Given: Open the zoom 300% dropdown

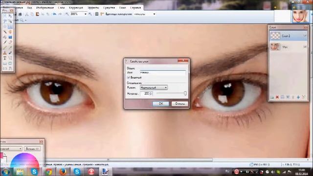Looking at the screenshot, I should coord(86,14).
